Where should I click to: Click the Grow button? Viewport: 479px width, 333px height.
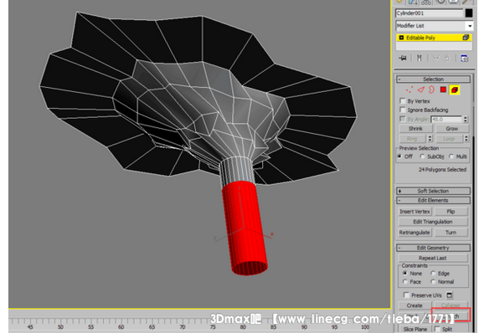452,129
